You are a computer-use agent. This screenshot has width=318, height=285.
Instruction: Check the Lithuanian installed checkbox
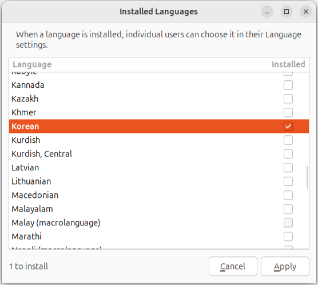tap(288, 181)
